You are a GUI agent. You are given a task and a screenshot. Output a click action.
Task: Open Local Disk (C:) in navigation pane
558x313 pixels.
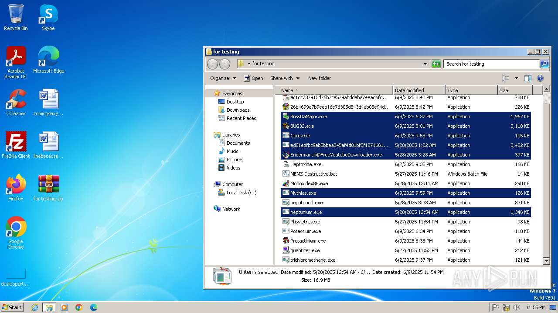(241, 193)
